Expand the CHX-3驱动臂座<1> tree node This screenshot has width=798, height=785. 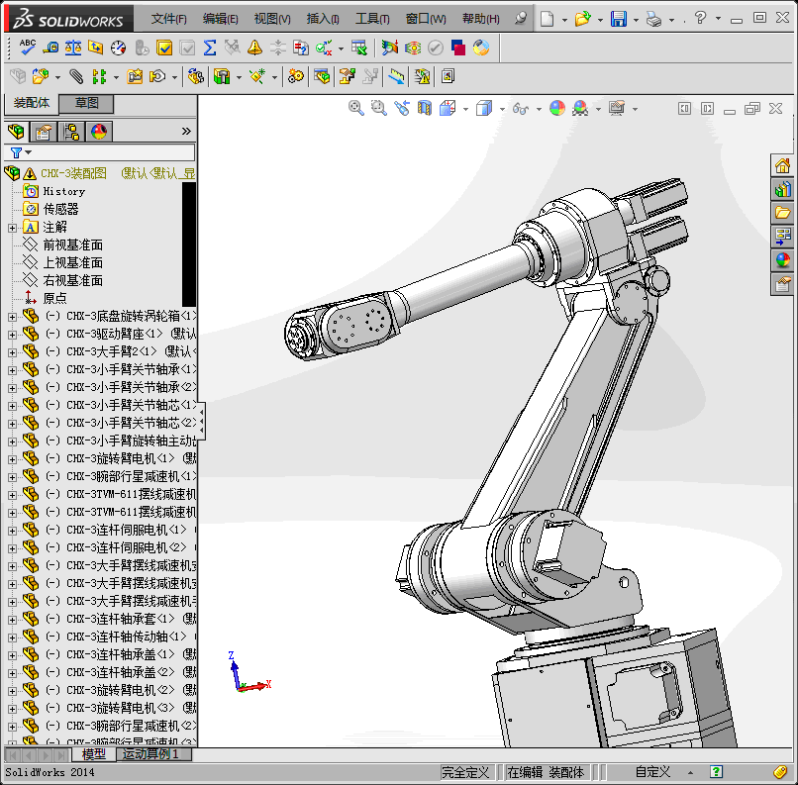[12, 335]
